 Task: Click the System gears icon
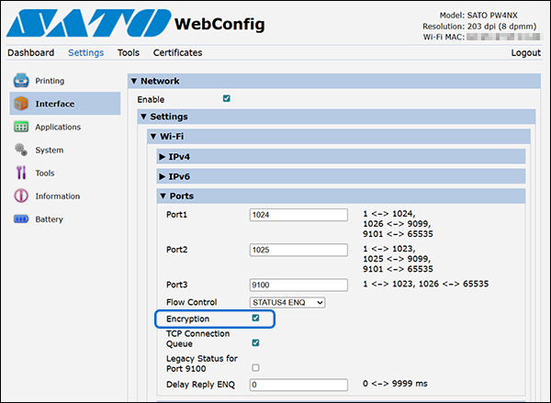21,150
